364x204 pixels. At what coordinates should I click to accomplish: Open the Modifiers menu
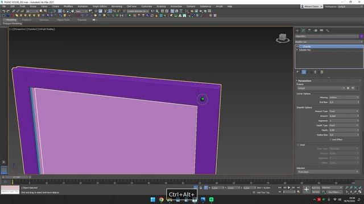click(x=68, y=6)
